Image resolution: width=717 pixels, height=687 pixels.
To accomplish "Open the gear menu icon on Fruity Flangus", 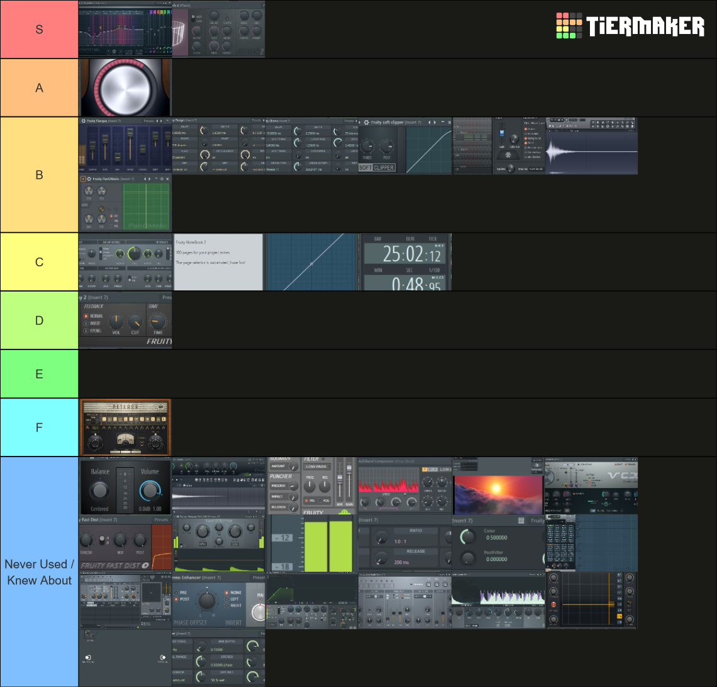I will (x=83, y=121).
